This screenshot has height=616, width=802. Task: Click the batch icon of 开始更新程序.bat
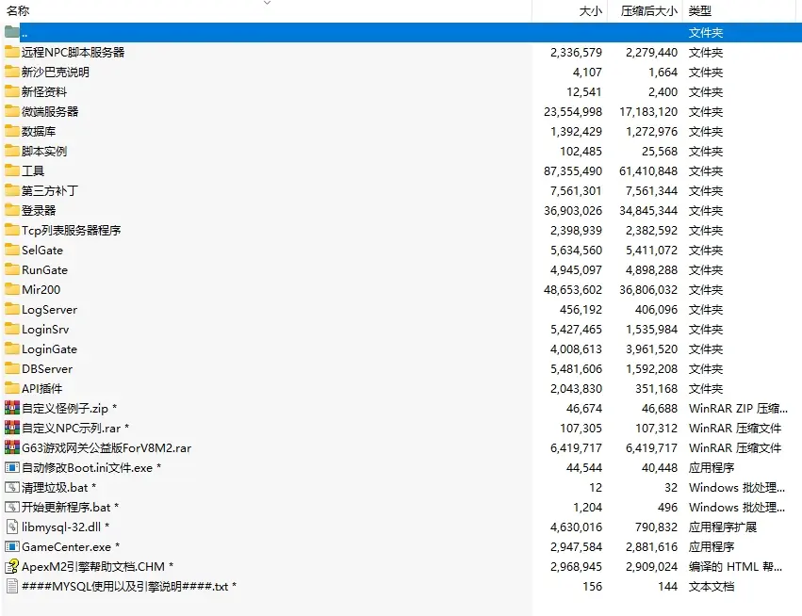click(11, 507)
